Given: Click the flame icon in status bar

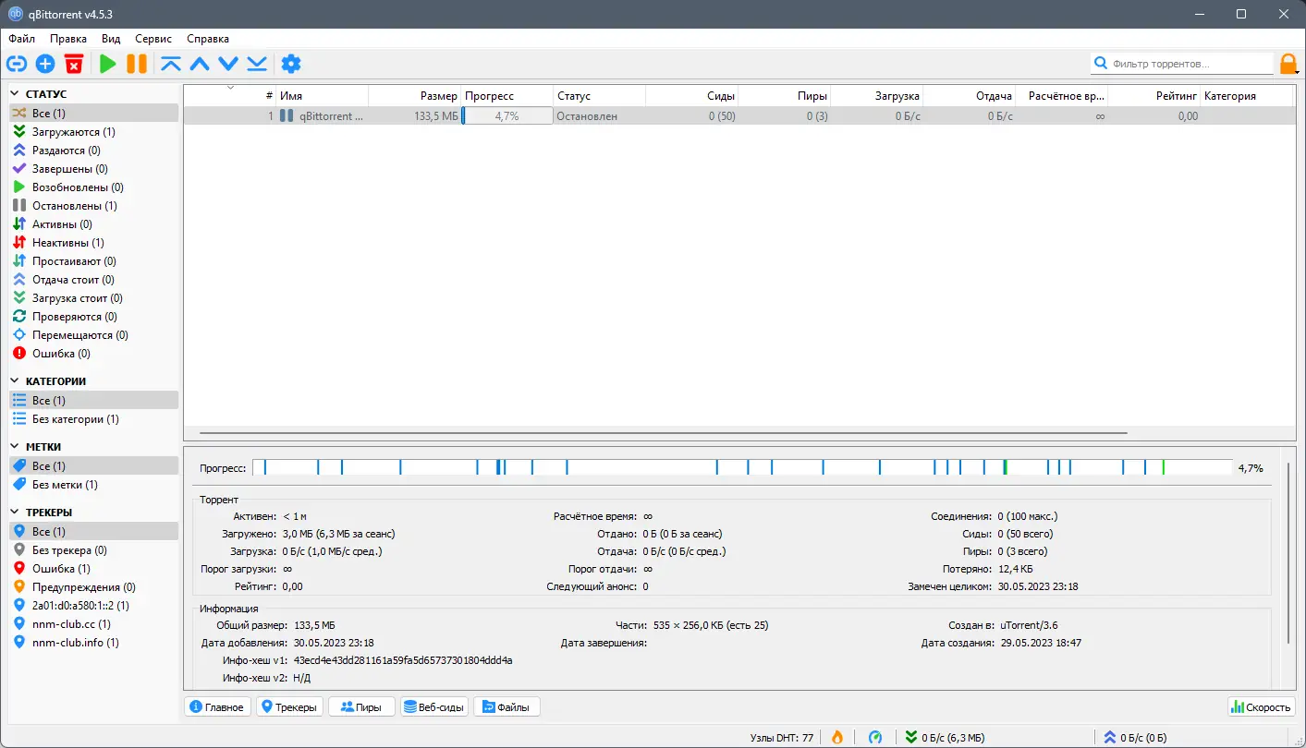Looking at the screenshot, I should pos(837,737).
